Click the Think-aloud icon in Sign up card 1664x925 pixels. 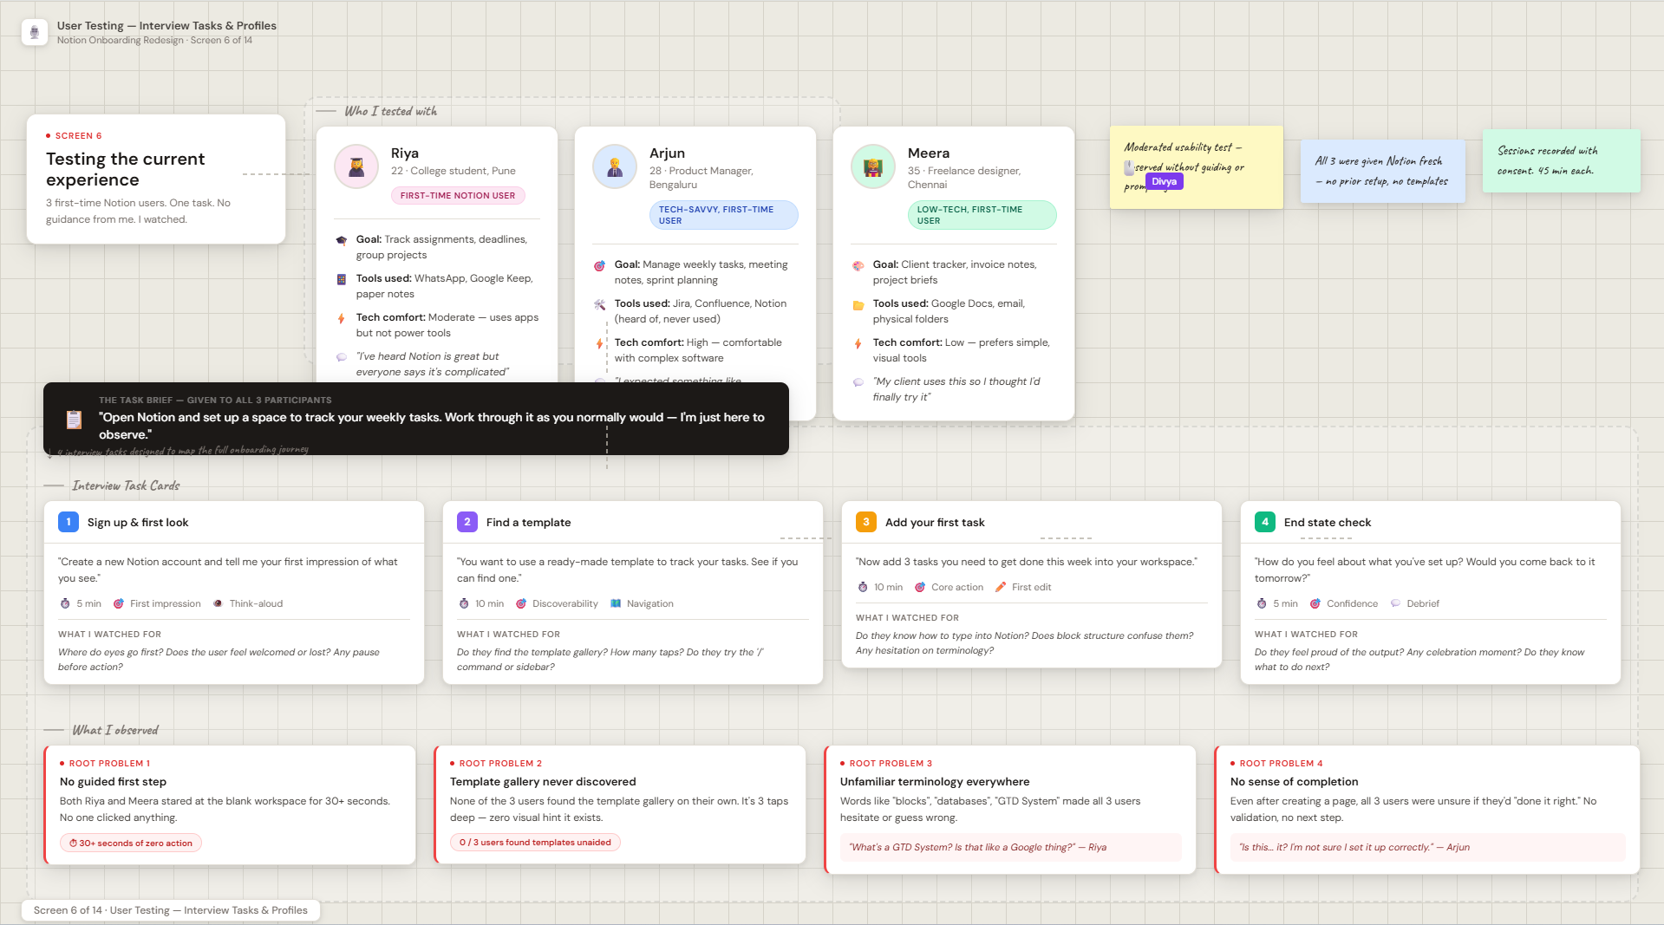pos(218,603)
